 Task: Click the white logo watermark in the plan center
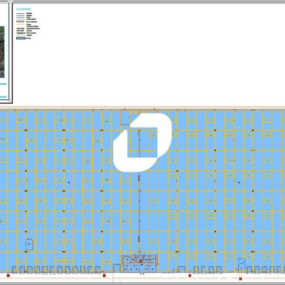tap(142, 142)
